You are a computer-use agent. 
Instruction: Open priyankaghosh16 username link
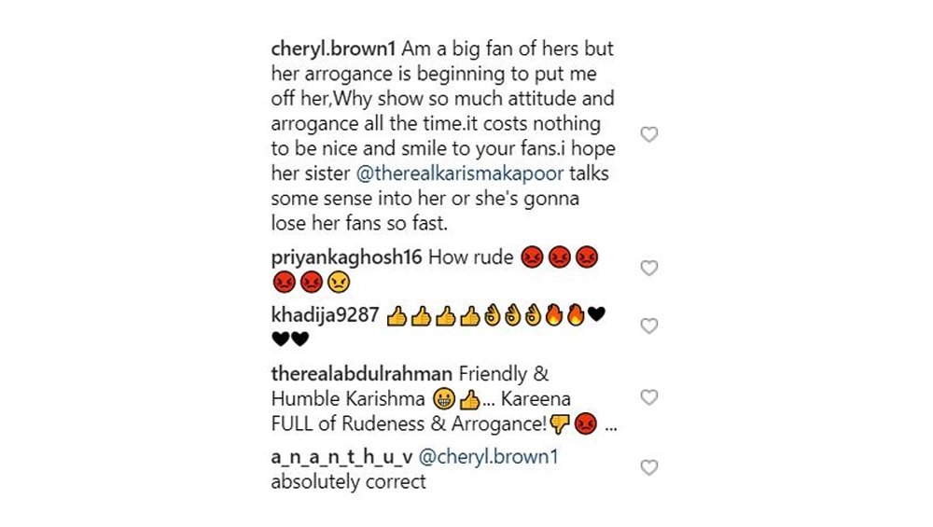click(x=346, y=257)
